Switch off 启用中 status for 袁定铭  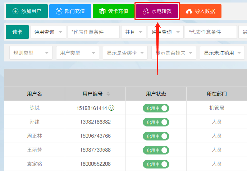tap(156, 164)
